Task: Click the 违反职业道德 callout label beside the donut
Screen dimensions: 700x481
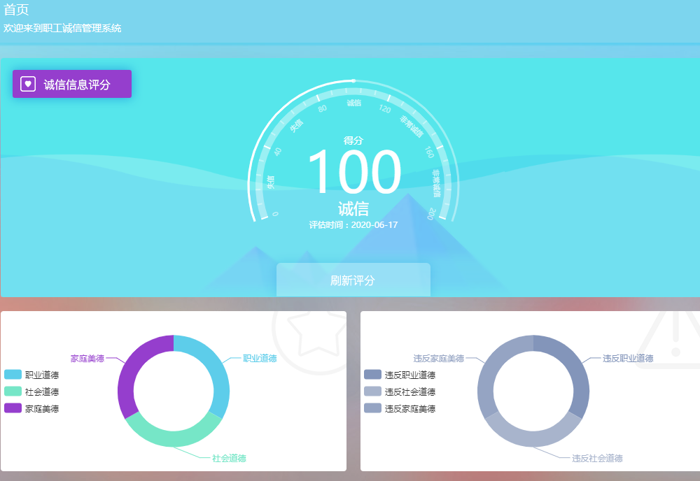Action: [x=628, y=358]
